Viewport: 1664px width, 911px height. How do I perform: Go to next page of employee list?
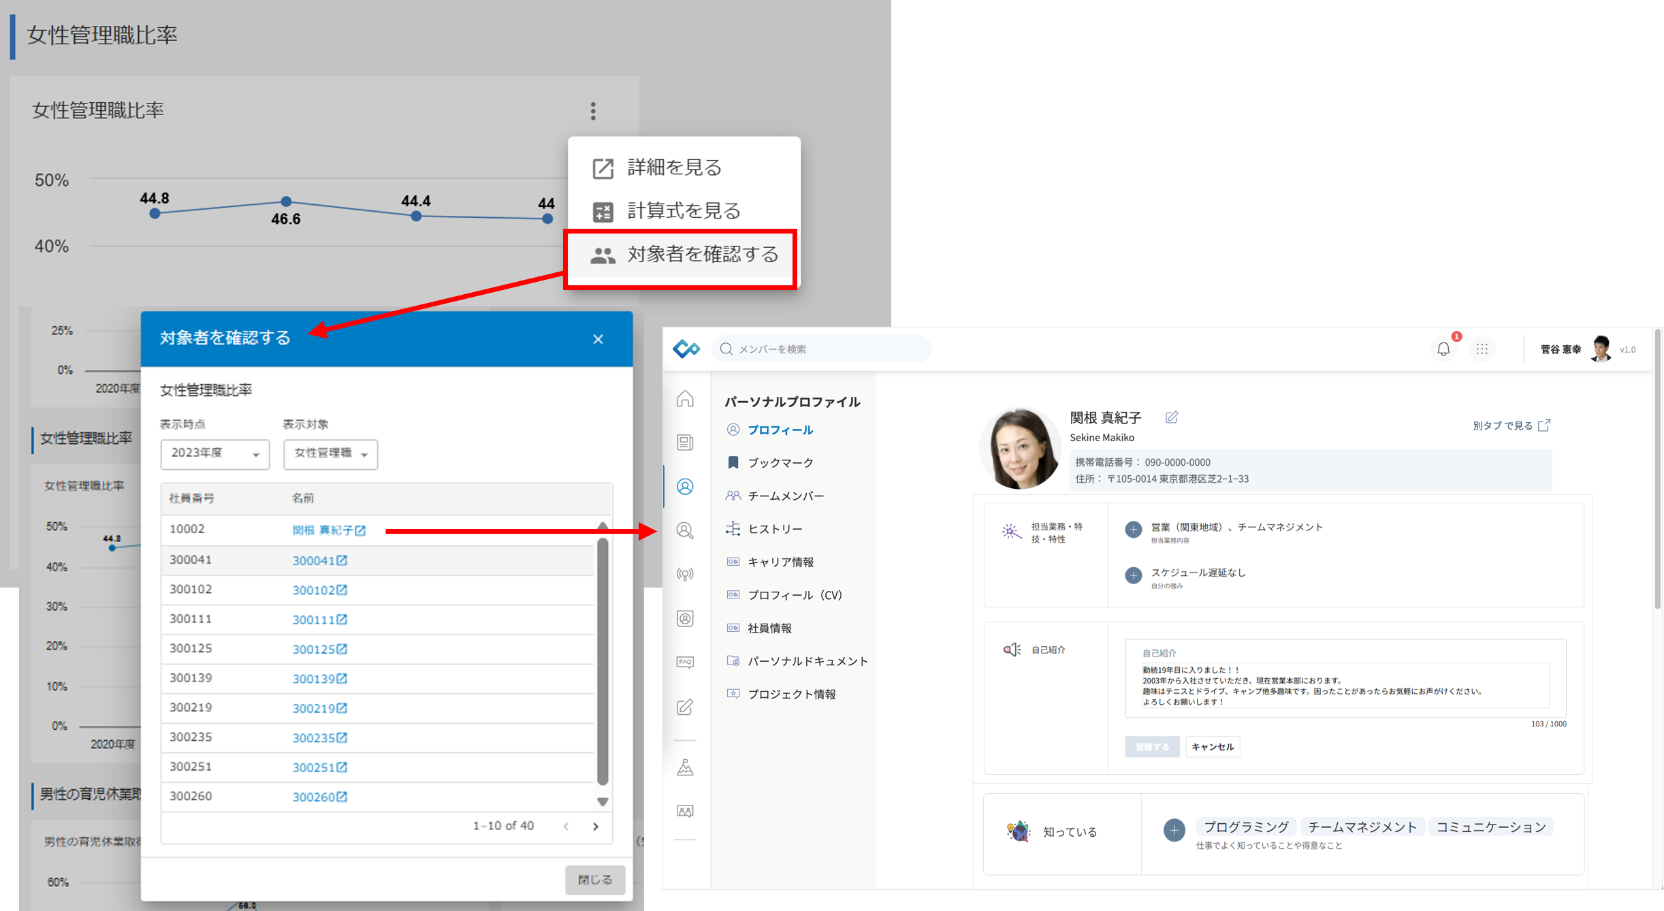coord(596,827)
